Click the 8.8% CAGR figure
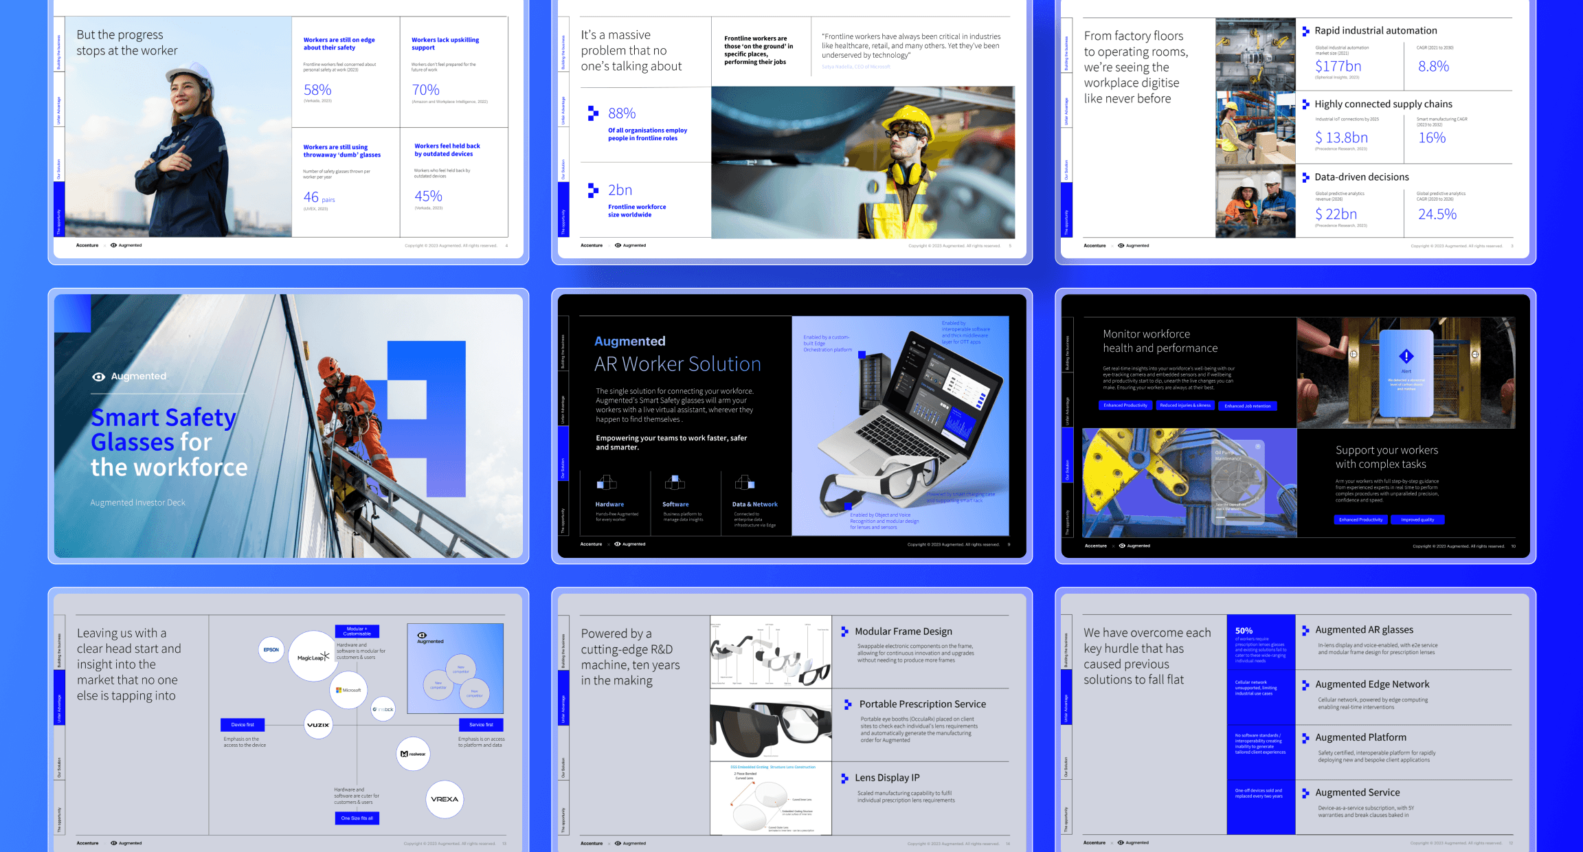Viewport: 1583px width, 852px height. click(1433, 66)
